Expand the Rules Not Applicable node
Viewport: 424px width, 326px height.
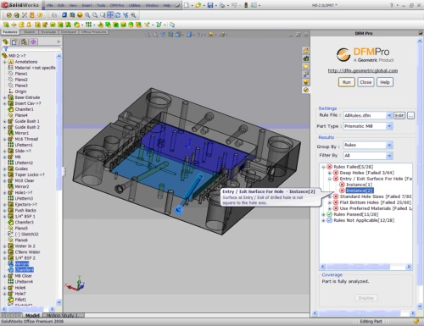click(323, 220)
